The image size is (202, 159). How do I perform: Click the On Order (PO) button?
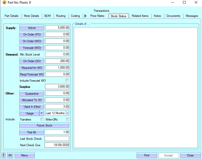[x=32, y=34]
